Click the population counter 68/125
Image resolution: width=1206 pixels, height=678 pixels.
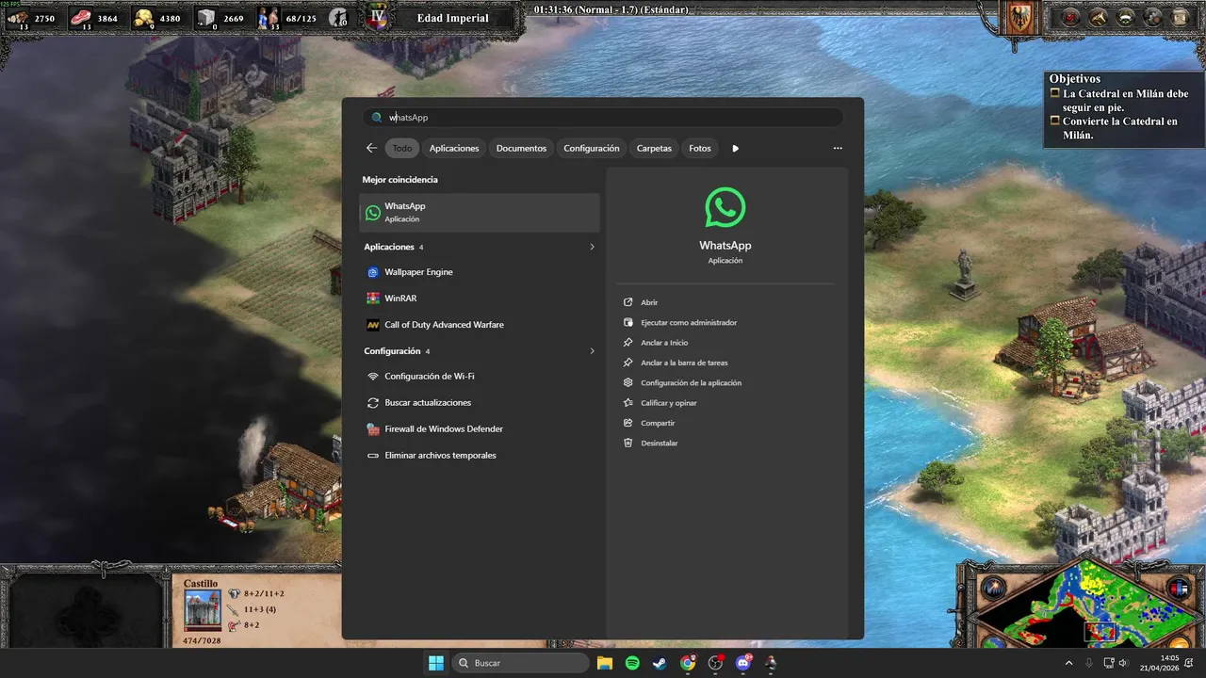pos(288,18)
